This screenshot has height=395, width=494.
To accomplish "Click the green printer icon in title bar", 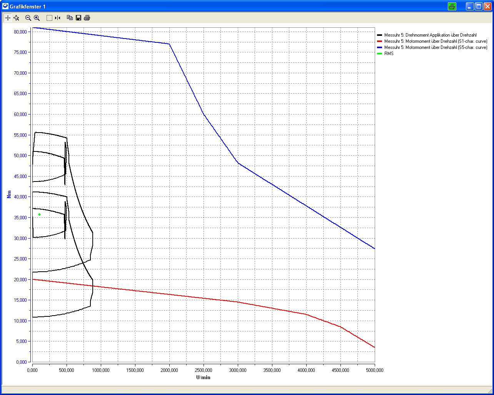I will point(452,6).
